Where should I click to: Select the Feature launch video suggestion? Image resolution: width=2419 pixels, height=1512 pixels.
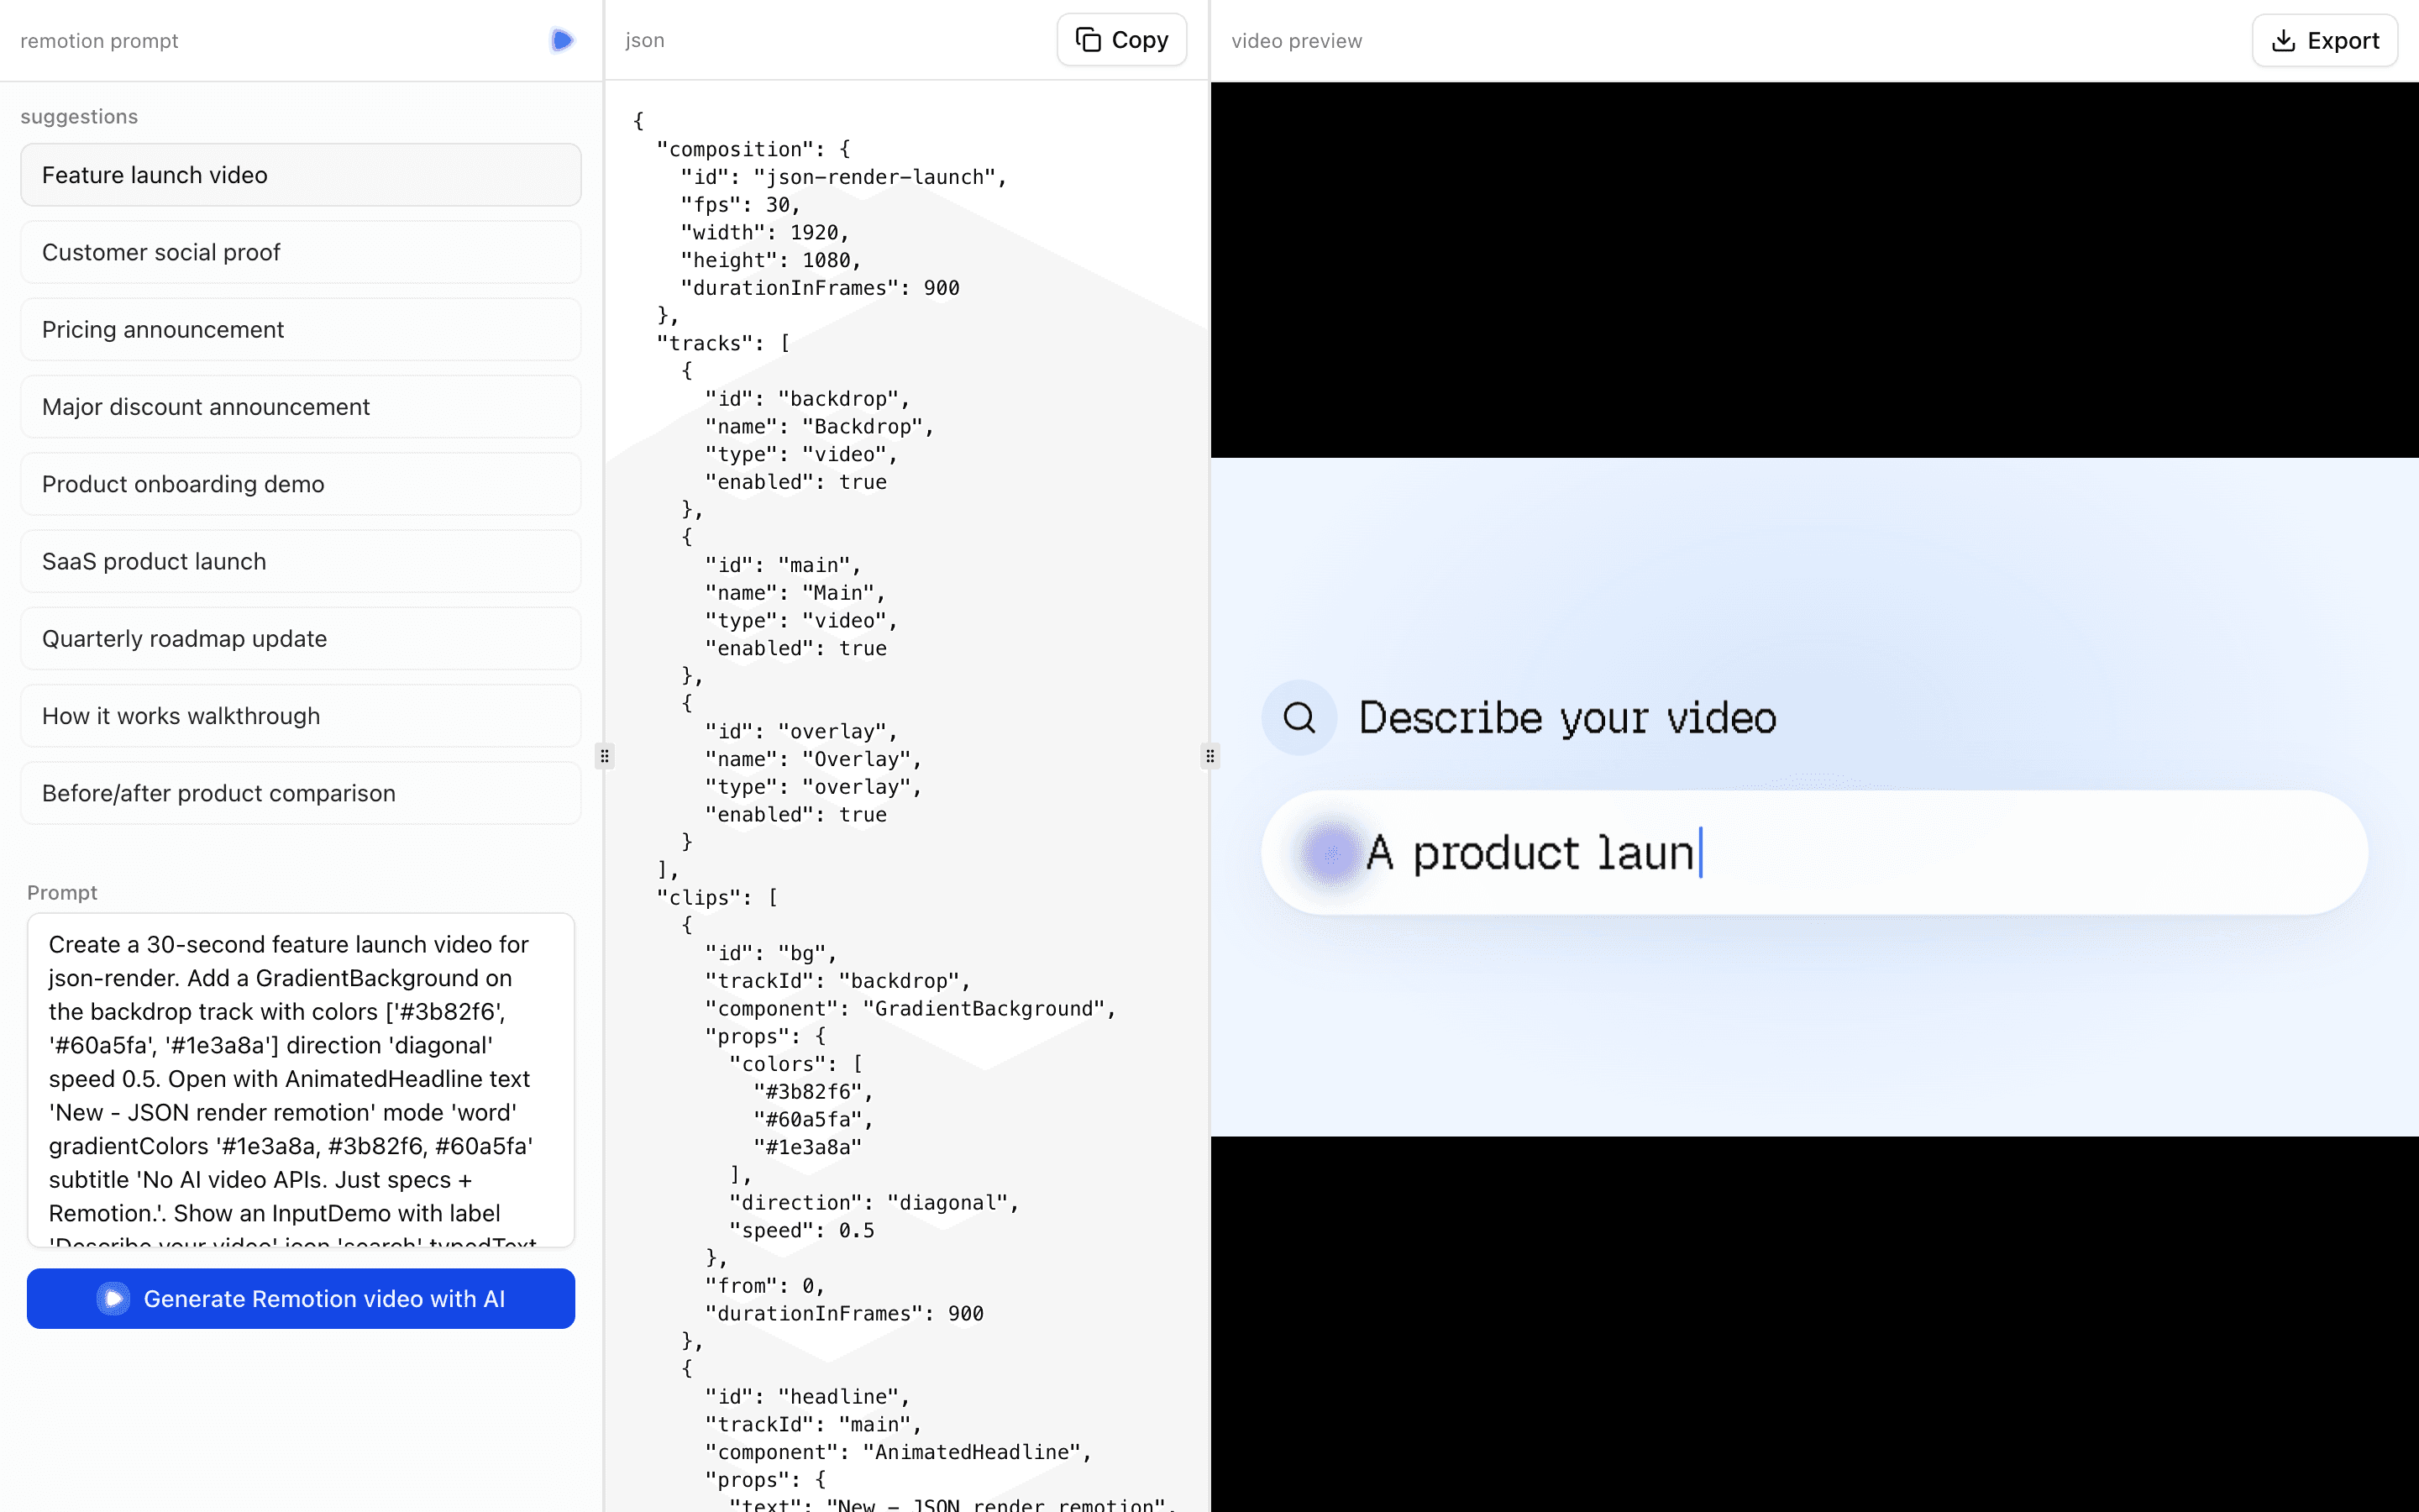click(x=300, y=174)
